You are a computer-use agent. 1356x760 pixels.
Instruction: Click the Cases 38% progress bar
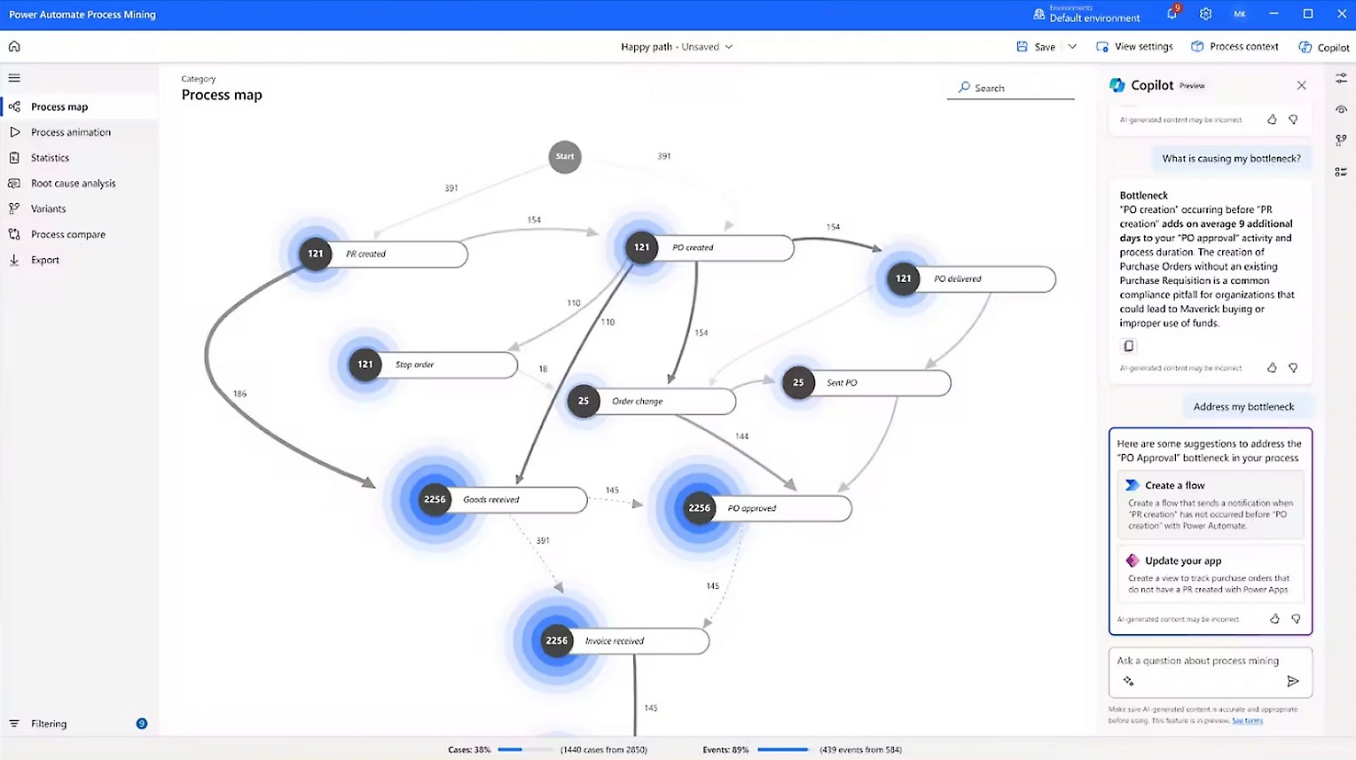[525, 749]
